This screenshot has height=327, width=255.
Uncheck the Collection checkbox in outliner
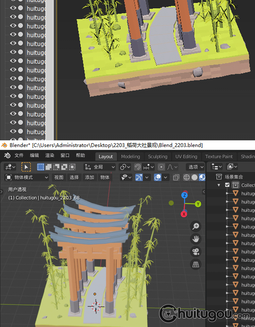tap(227, 185)
